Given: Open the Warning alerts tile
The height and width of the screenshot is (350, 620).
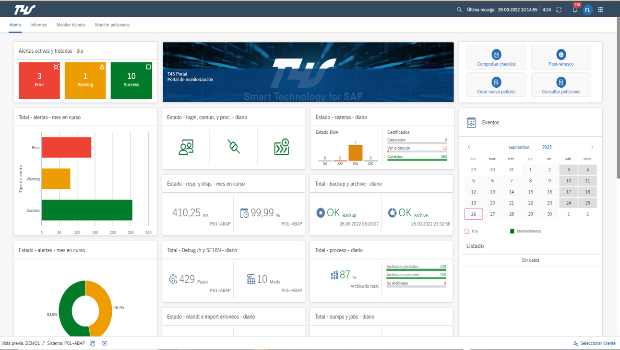Looking at the screenshot, I should click(85, 81).
